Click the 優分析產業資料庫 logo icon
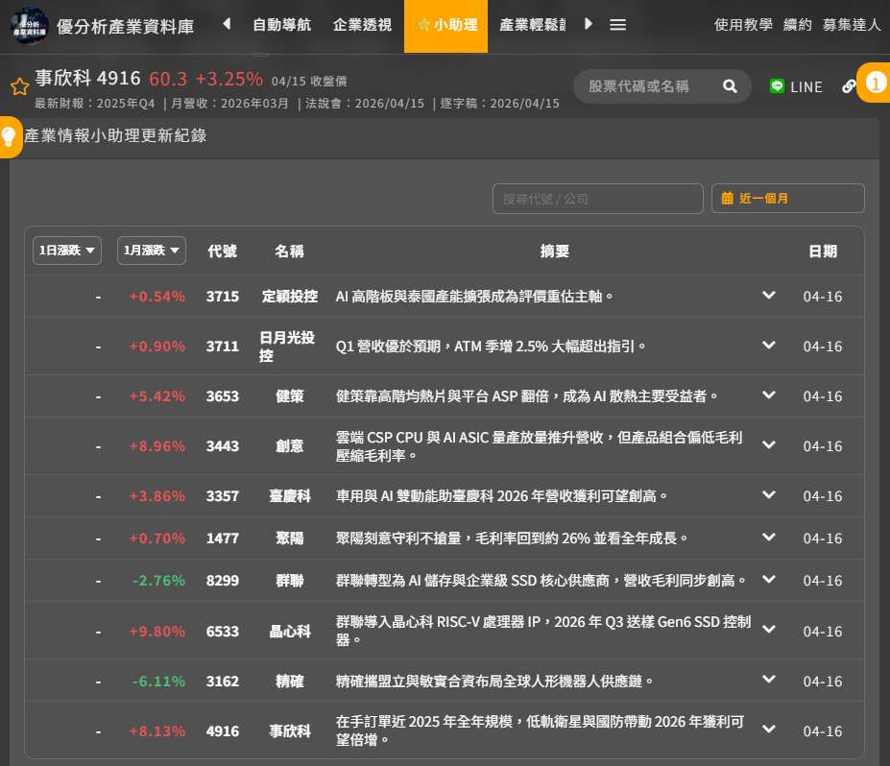This screenshot has height=766, width=890. click(30, 25)
